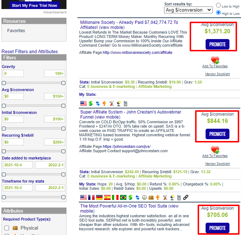241x235 pixels.
Task: Click the Italian flag icon
Action: (115, 197)
